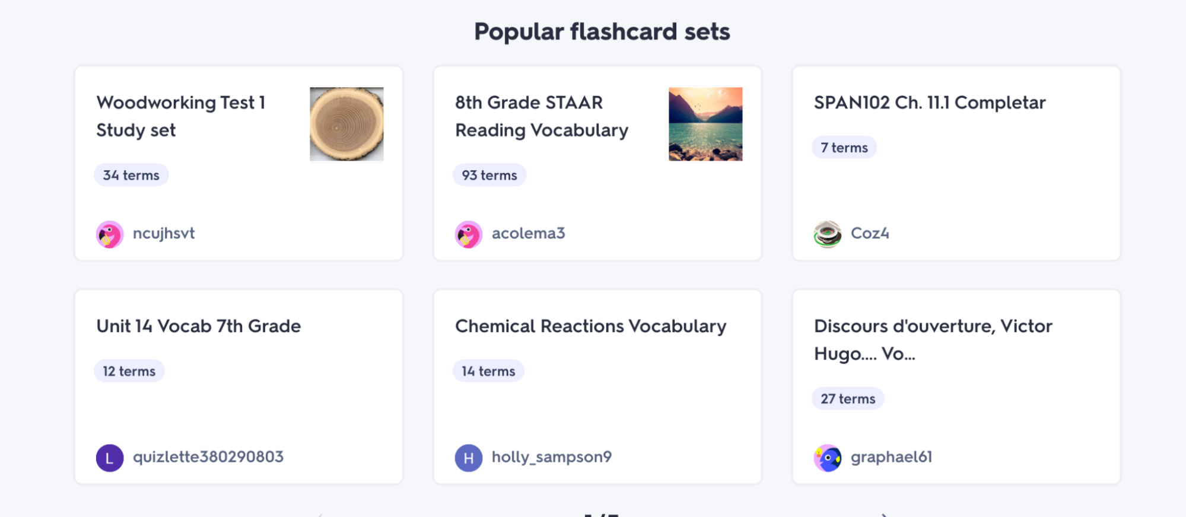Viewport: 1186px width, 517px height.
Task: Go to next page of flashcard sets
Action: [885, 512]
